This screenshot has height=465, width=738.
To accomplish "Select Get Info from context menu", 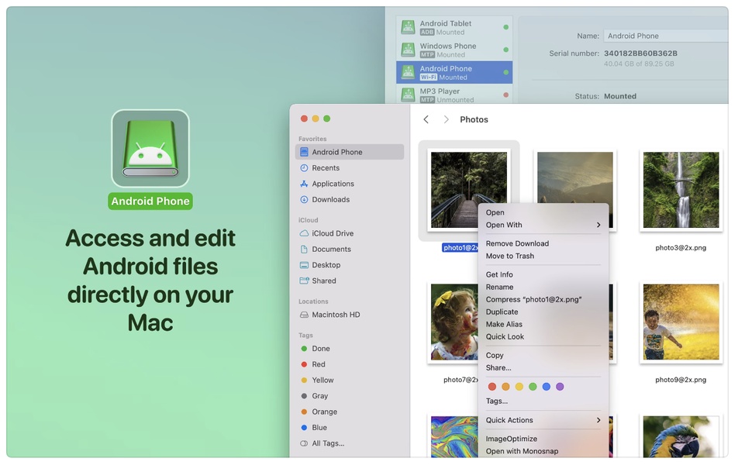I will [x=543, y=274].
